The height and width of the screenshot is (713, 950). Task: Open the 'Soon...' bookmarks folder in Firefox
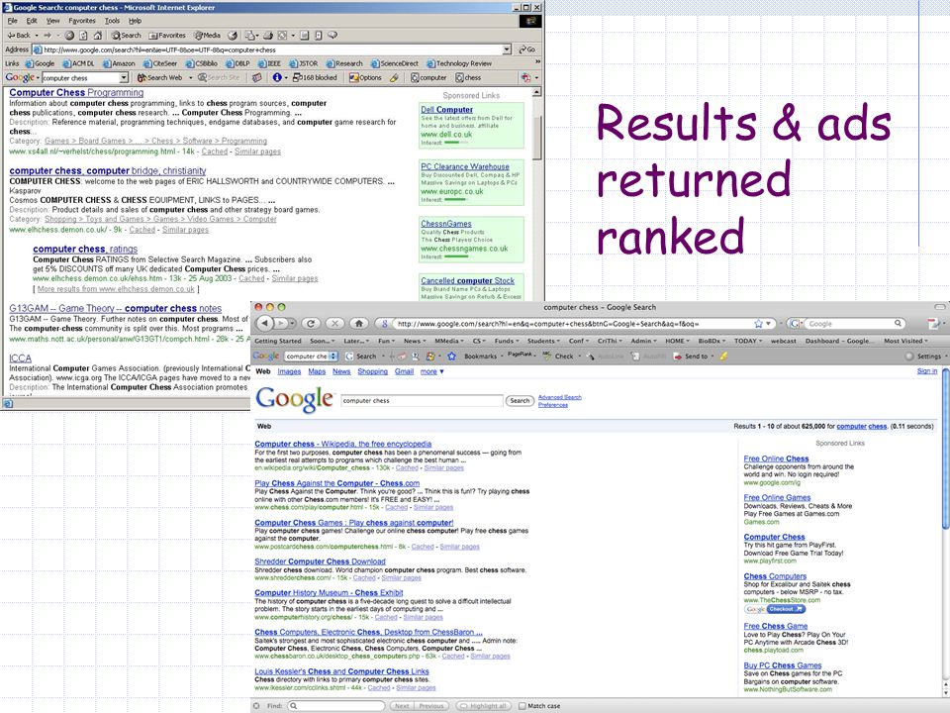pyautogui.click(x=322, y=342)
